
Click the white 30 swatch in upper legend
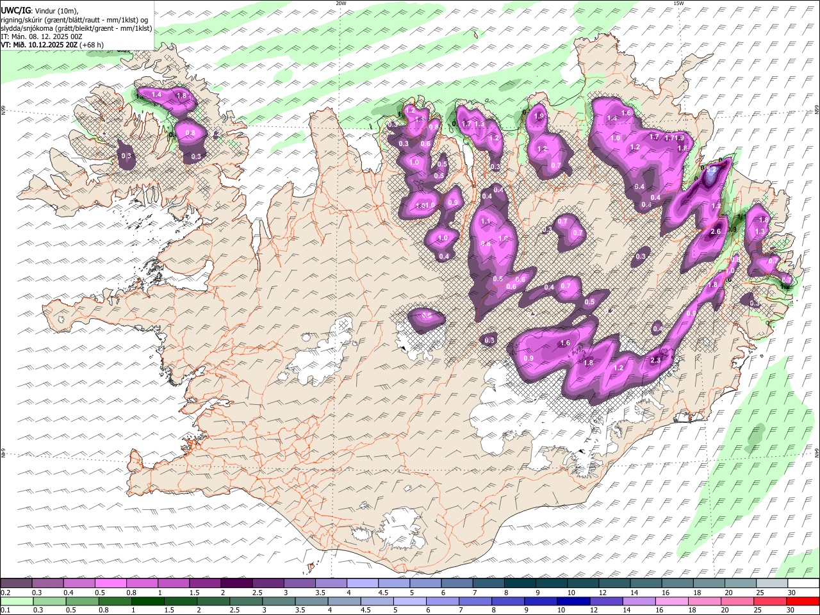(x=803, y=584)
